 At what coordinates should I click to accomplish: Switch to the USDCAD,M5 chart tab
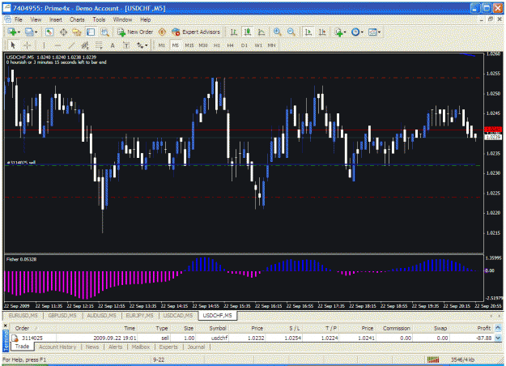(178, 315)
